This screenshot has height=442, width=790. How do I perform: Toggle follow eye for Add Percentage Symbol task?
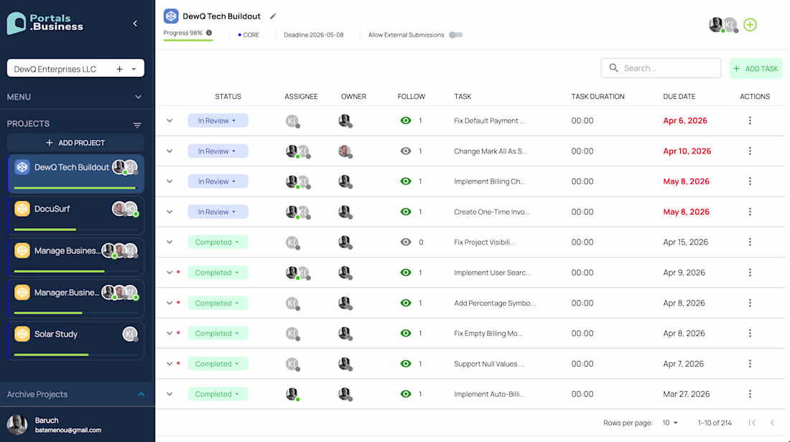coord(406,303)
